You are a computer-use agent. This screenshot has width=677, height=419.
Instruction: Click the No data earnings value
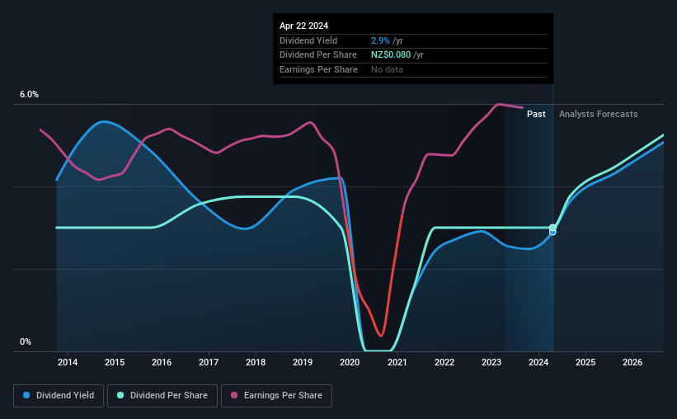387,69
